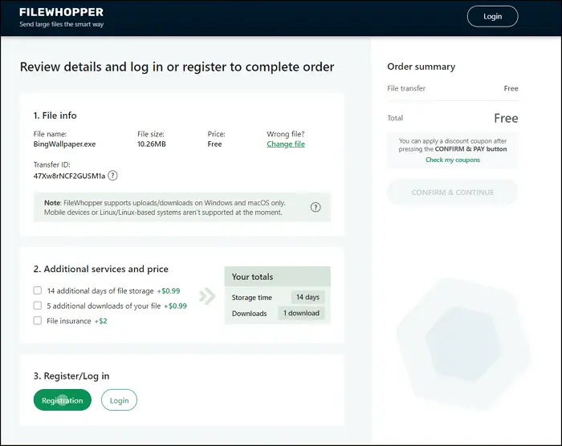Click the discount coupon information text

453,145
